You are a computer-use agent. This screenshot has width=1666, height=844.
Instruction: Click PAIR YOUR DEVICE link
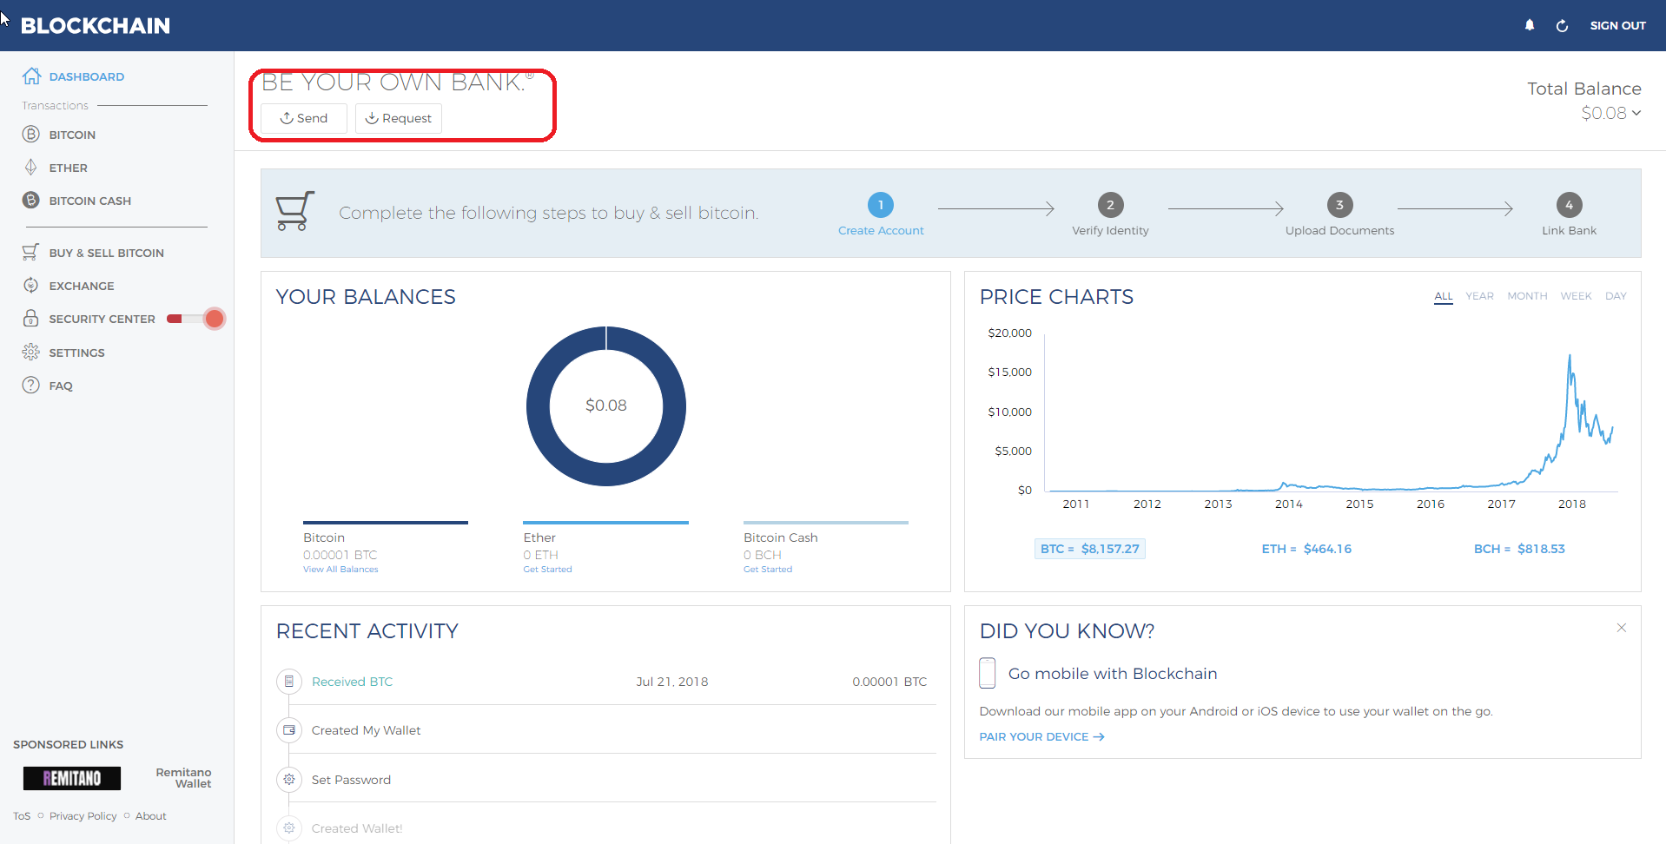pyautogui.click(x=1041, y=736)
